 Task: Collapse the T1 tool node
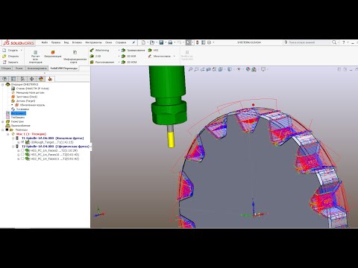tap(13, 138)
